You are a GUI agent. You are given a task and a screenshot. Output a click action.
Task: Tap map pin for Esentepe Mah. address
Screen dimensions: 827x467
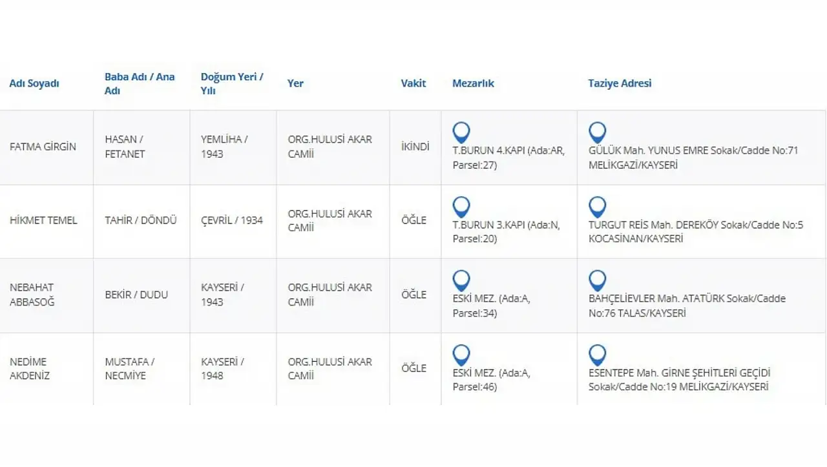597,355
